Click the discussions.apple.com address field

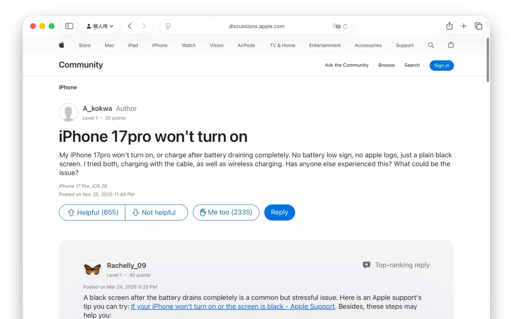(256, 26)
